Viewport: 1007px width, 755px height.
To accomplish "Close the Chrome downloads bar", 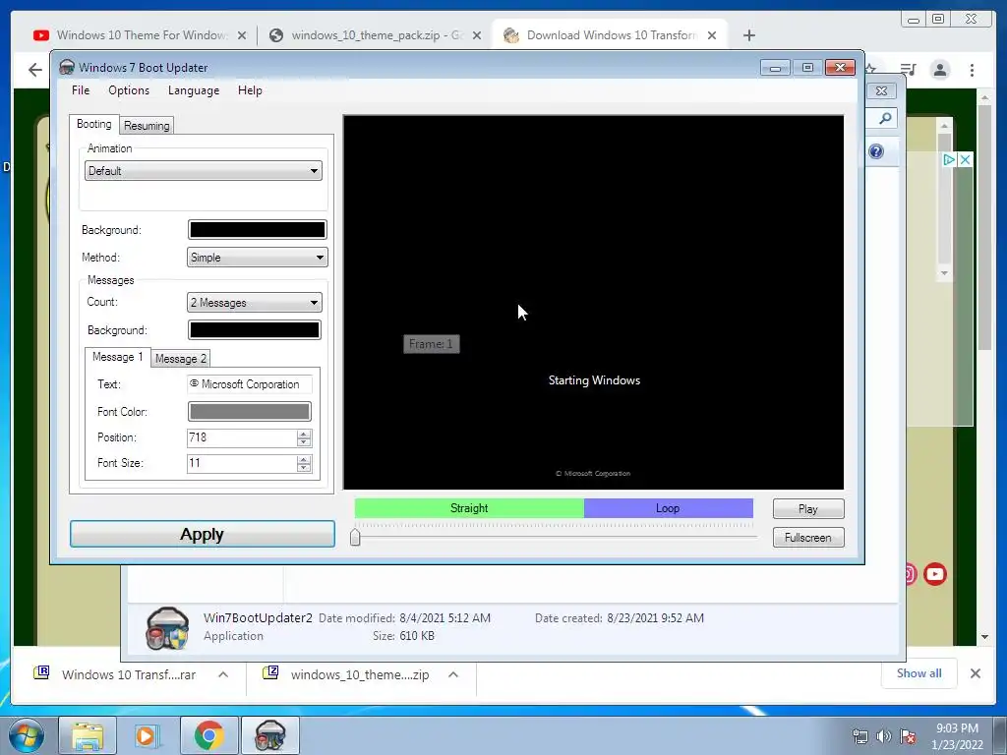I will [x=975, y=673].
